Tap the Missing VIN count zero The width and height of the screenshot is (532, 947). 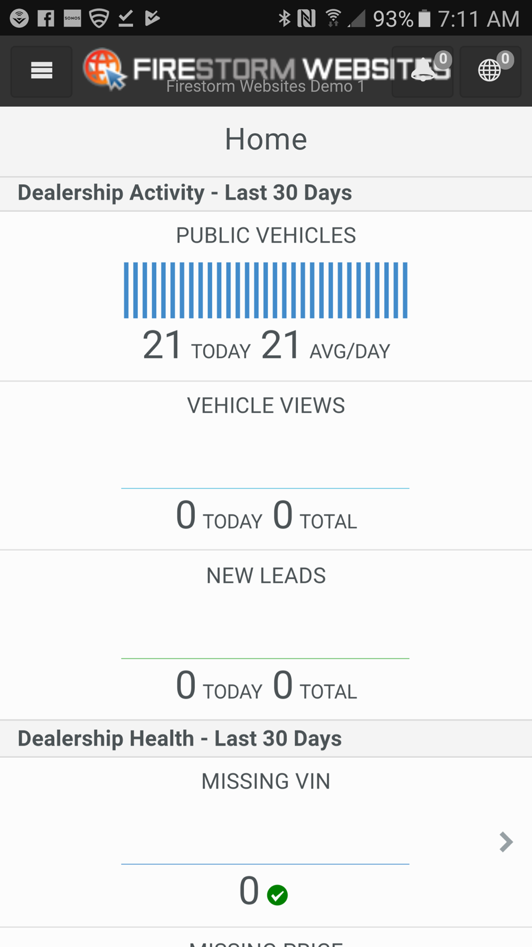249,891
